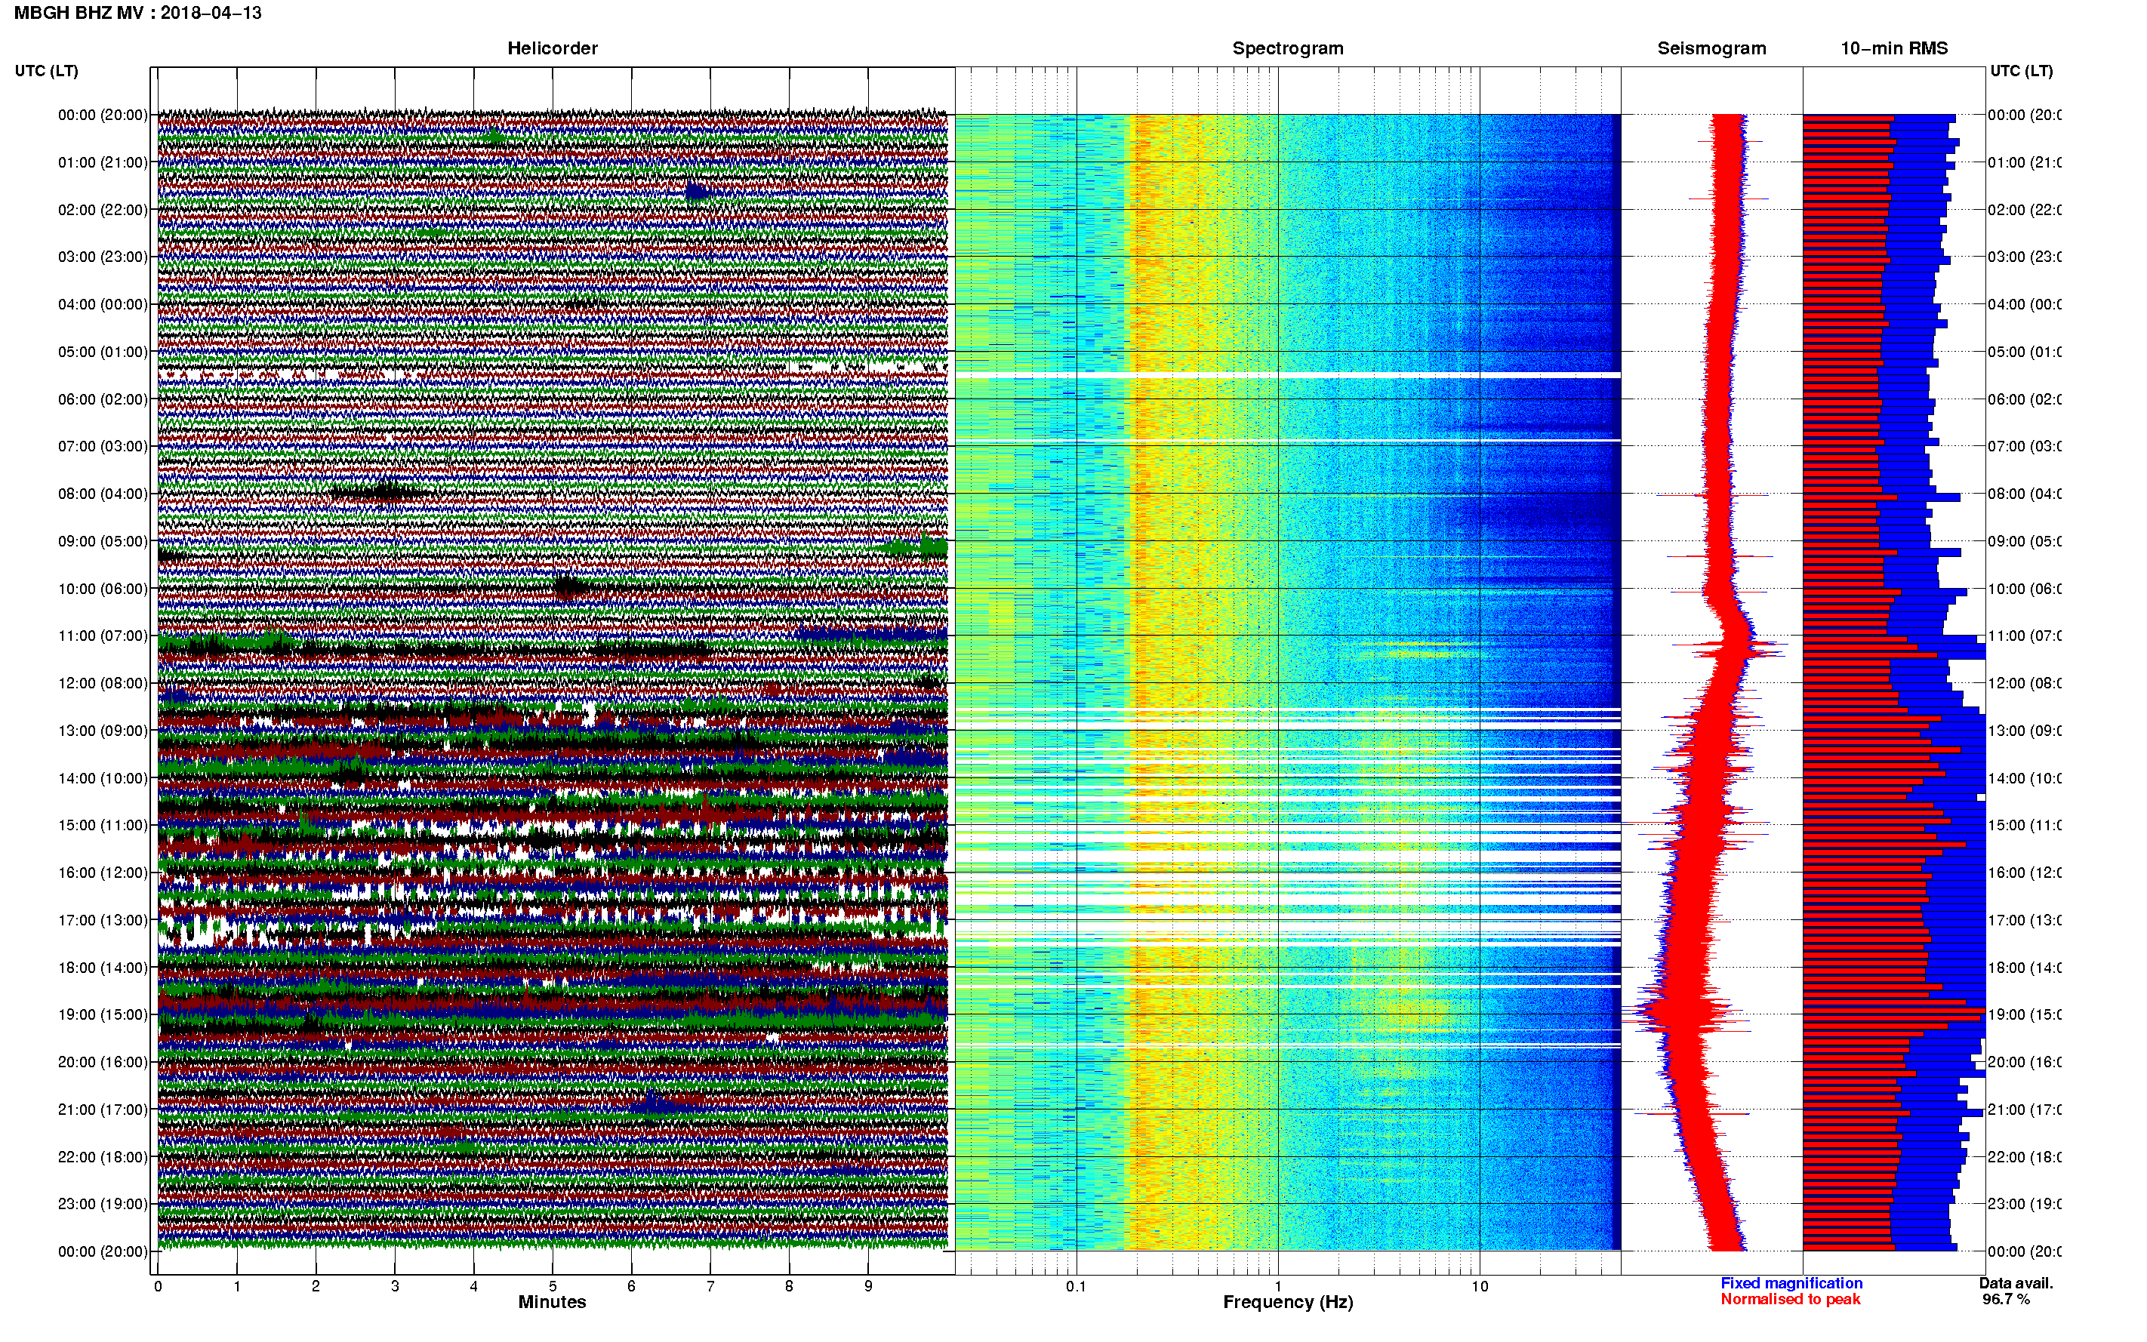Screen dimensions: 2147x1342
Task: Click the left time label '12:00 (08:00)'
Action: tap(103, 683)
